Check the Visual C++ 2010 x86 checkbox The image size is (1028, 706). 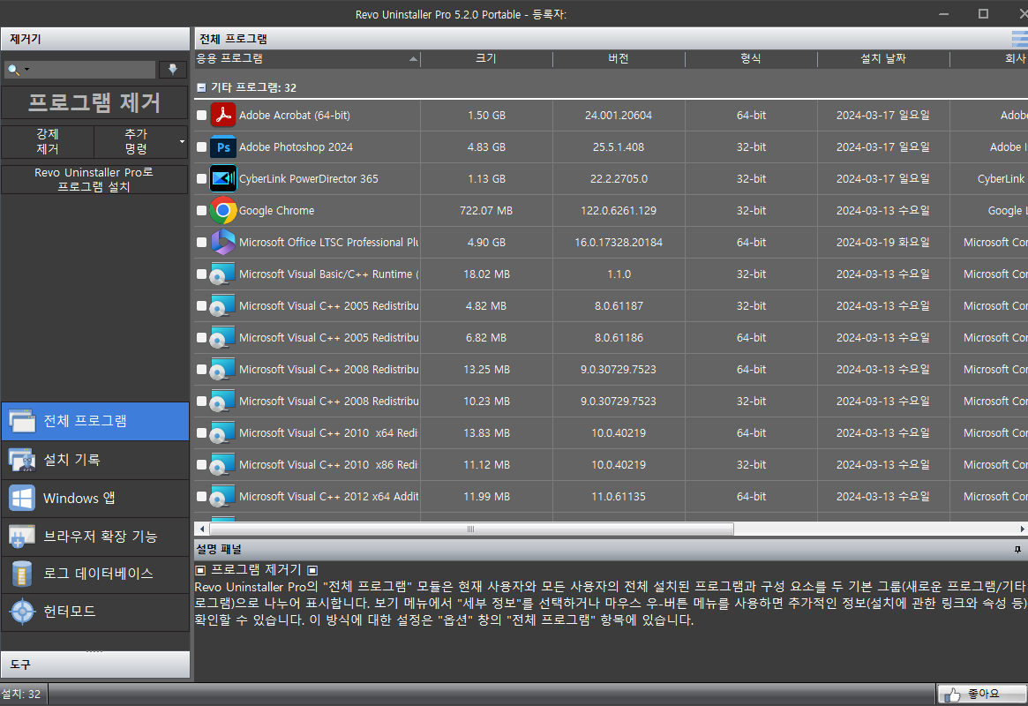[202, 465]
